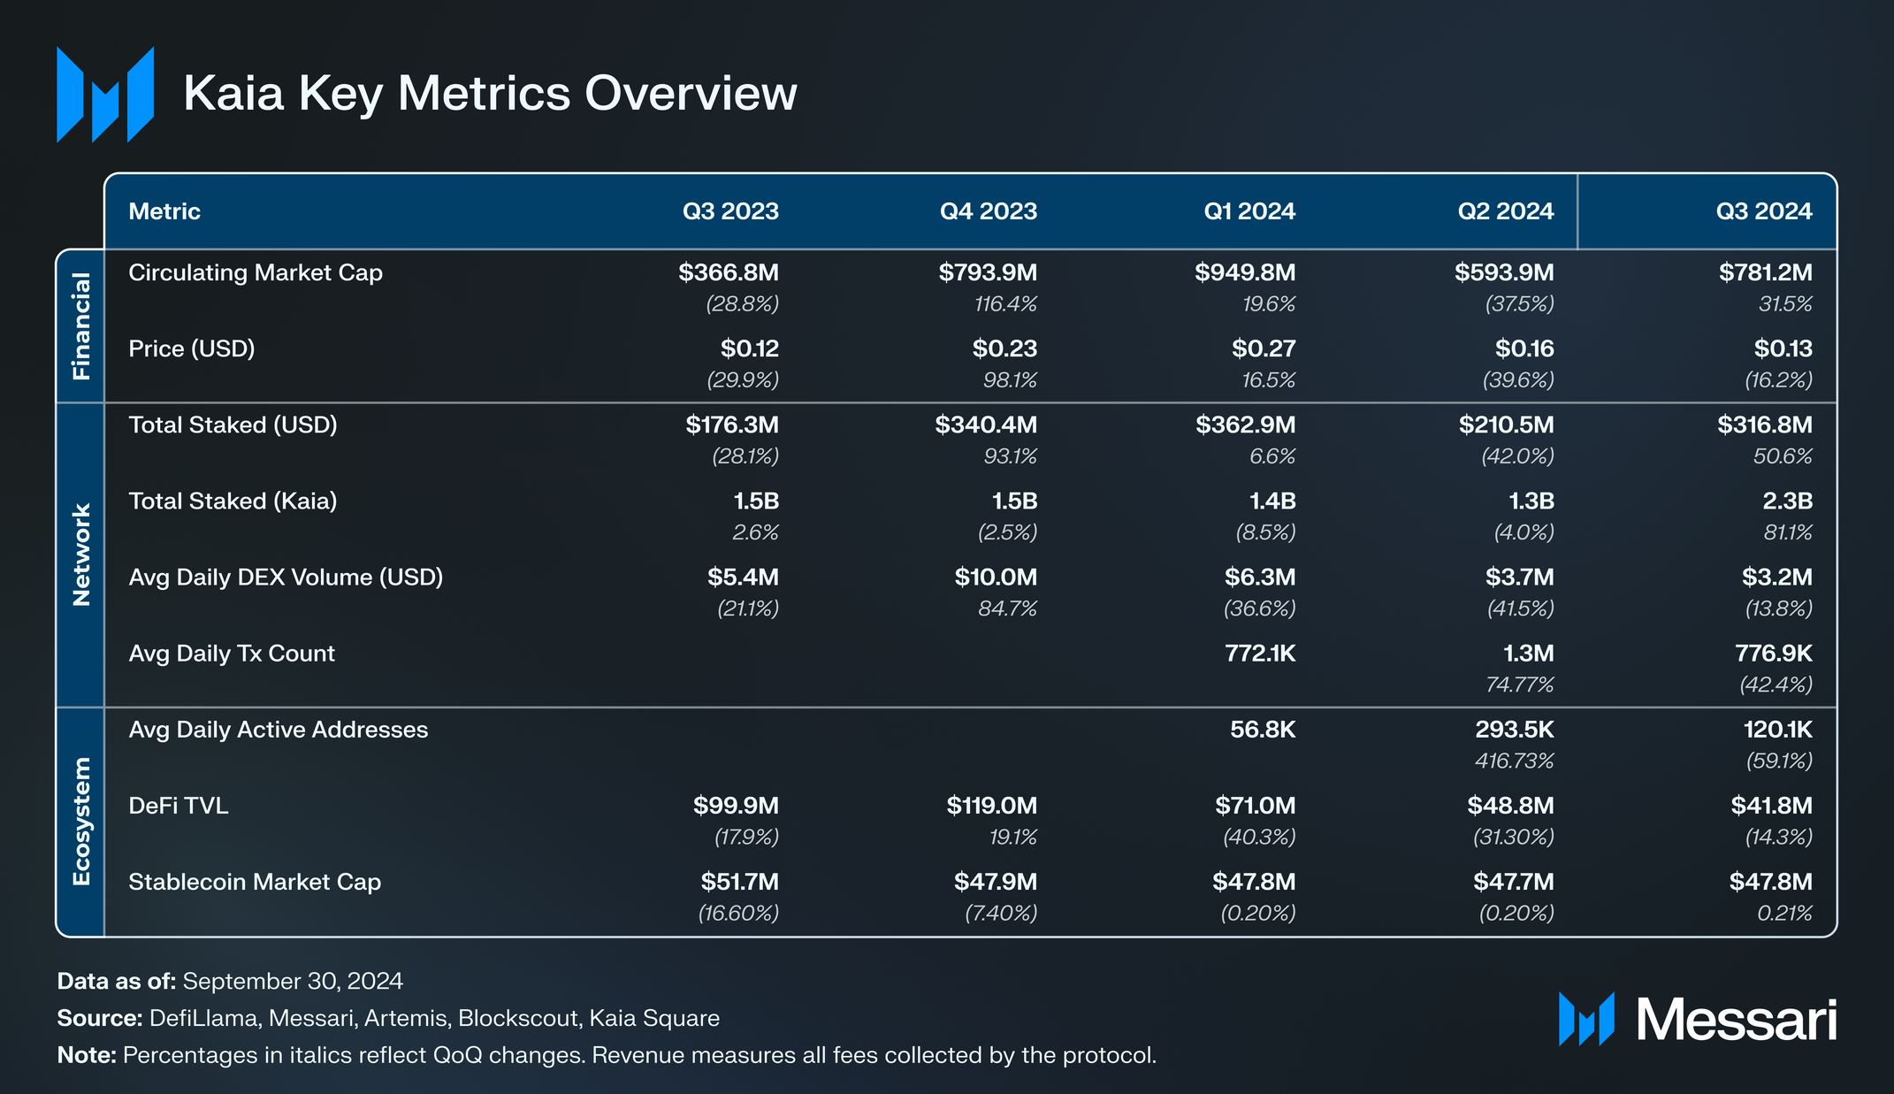Select the $119.0M DeFi TVL value
The height and width of the screenshot is (1094, 1894).
click(x=992, y=805)
